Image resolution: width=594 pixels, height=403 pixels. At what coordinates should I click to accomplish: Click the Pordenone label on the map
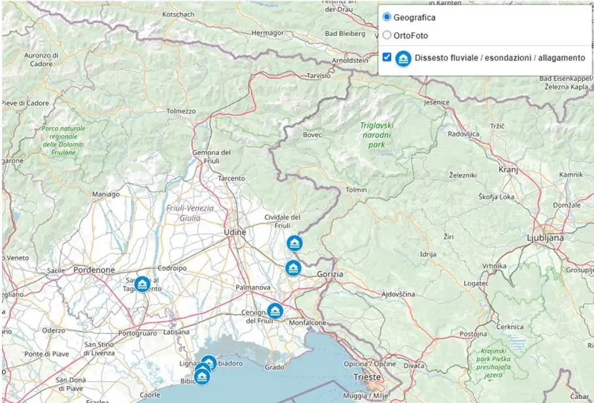[x=94, y=270]
